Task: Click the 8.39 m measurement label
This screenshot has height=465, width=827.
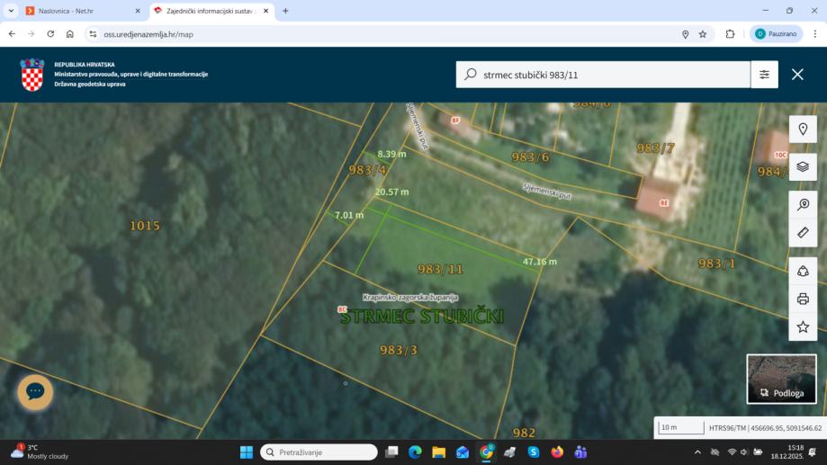Action: click(391, 154)
